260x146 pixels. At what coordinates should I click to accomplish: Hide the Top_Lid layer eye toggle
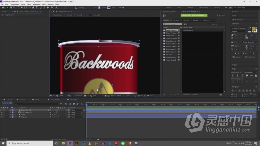coord(2,117)
